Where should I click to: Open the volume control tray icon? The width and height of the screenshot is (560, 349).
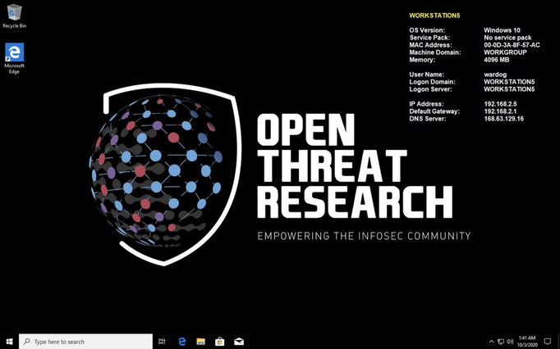pyautogui.click(x=510, y=342)
